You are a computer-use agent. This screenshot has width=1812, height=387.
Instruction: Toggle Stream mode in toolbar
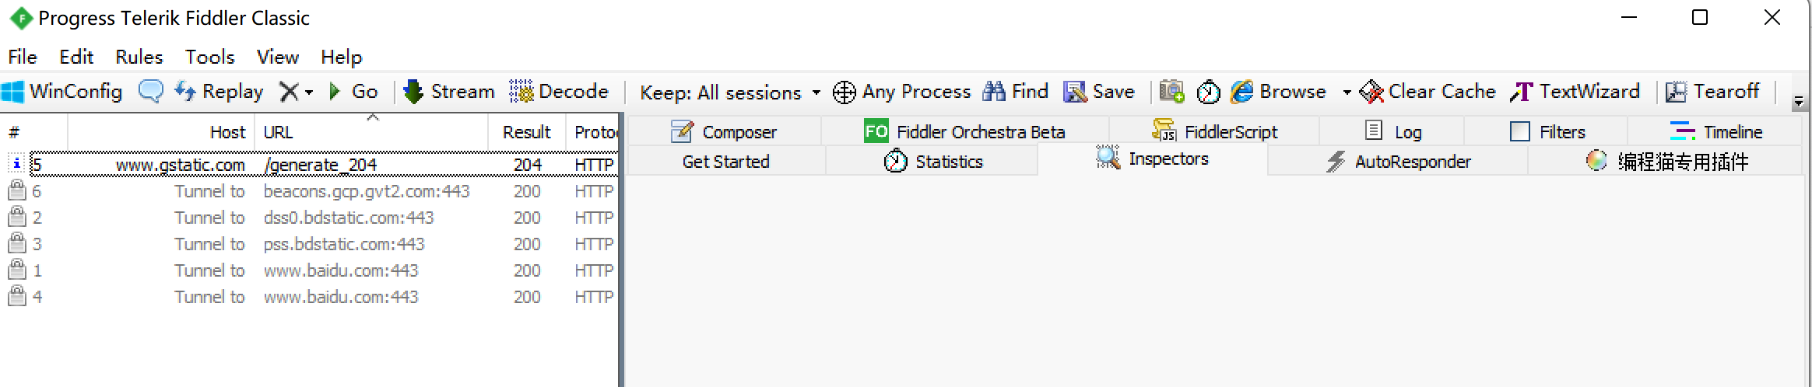[449, 92]
